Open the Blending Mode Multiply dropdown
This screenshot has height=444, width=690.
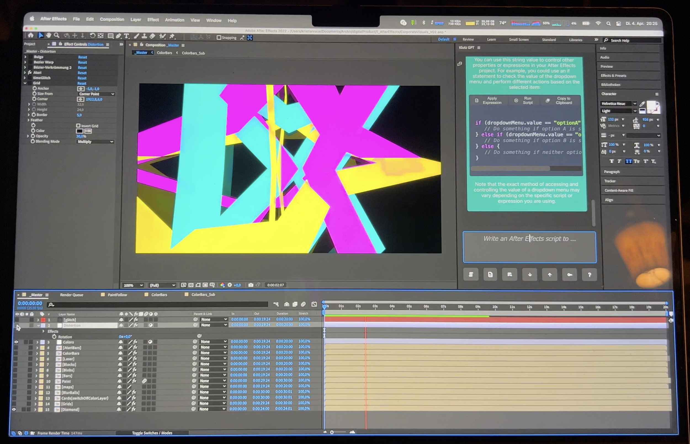(95, 141)
